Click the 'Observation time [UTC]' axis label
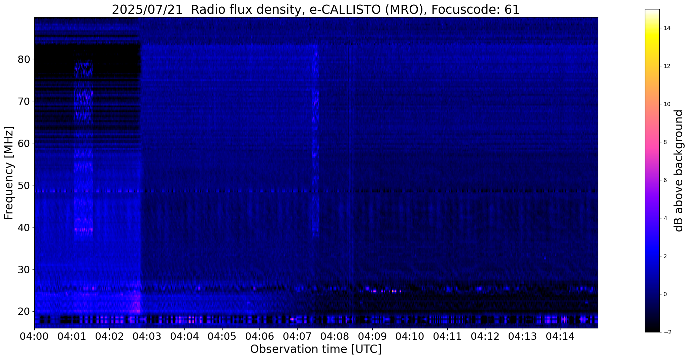689x359 pixels. 316,349
